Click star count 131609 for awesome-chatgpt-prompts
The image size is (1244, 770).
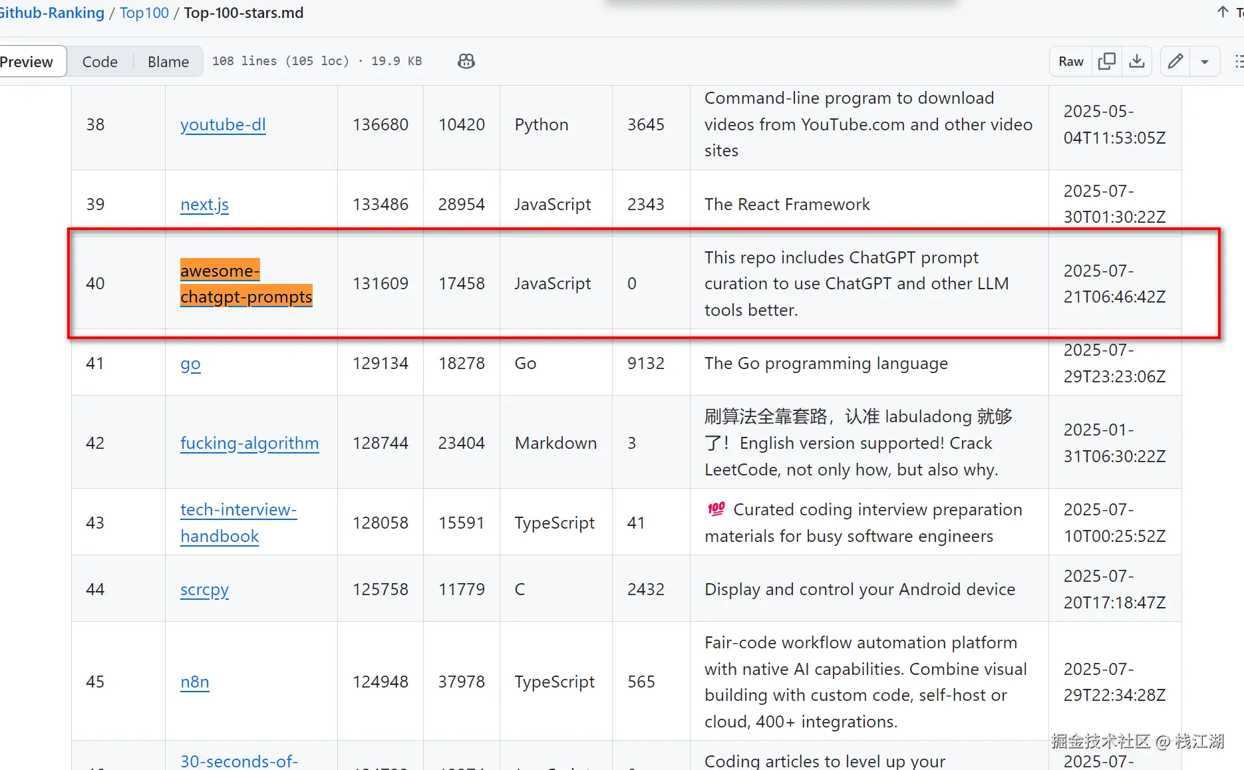point(381,283)
